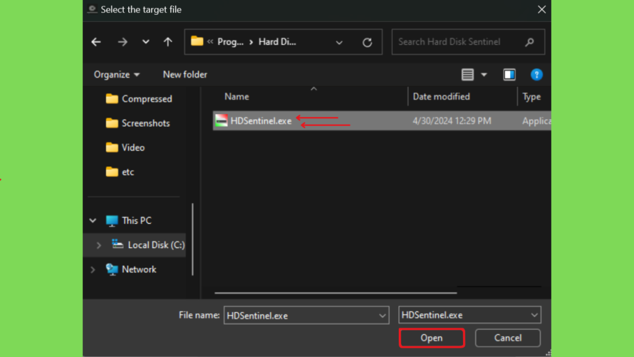This screenshot has height=357, width=634.
Task: Open the file type filter dropdown
Action: pyautogui.click(x=469, y=315)
